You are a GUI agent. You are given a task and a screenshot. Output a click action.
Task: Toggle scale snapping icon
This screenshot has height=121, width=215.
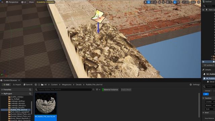(184, 2)
